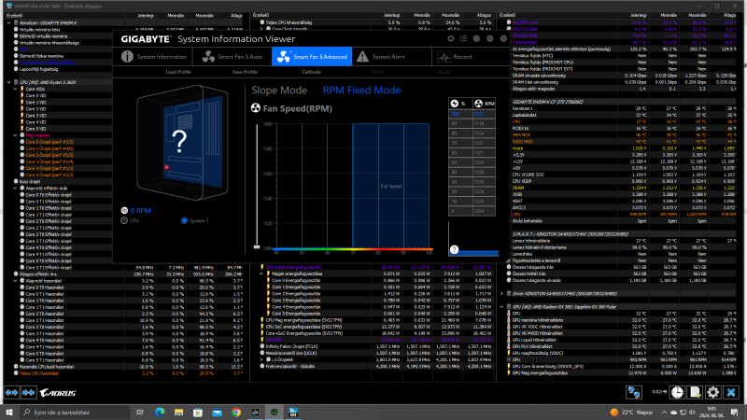Viewport: 747px width, 420px height.
Task: Click the Windows search box on the taskbar
Action: click(76, 412)
